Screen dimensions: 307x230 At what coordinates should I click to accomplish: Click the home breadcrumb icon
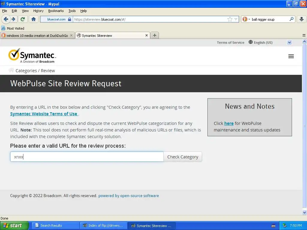point(11,70)
